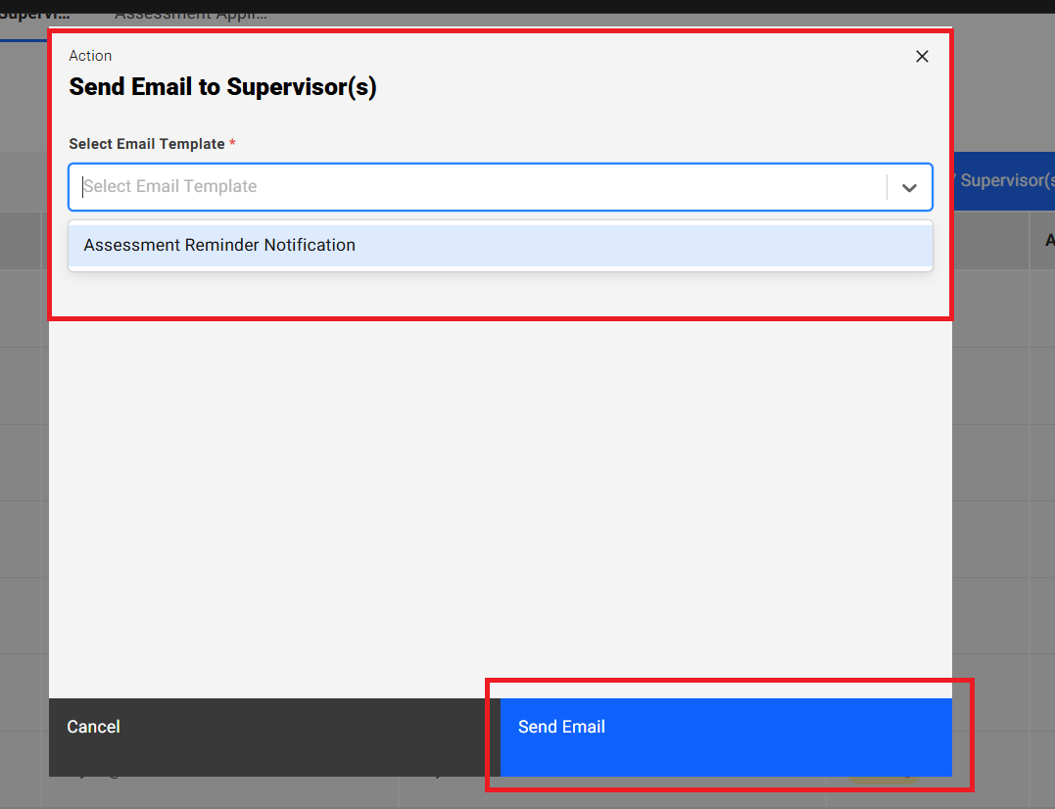
Task: Click the blue Send Email button
Action: (725, 727)
